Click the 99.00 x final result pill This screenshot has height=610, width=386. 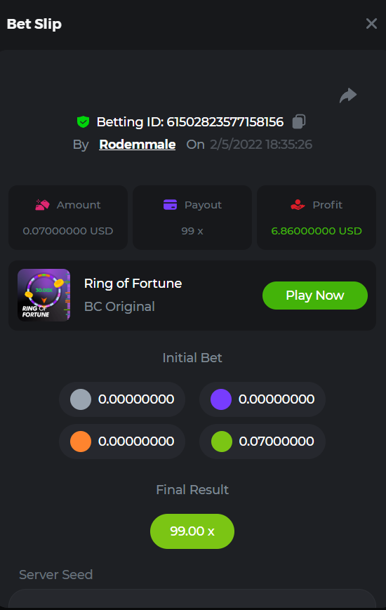coord(192,531)
